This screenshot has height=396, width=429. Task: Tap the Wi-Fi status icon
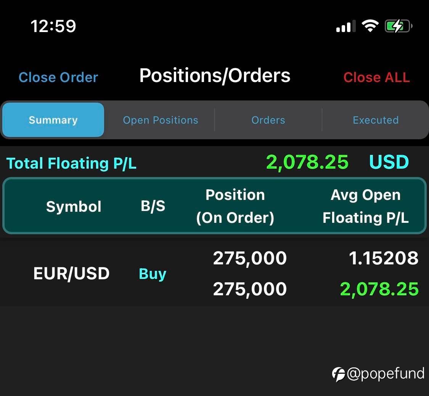370,26
